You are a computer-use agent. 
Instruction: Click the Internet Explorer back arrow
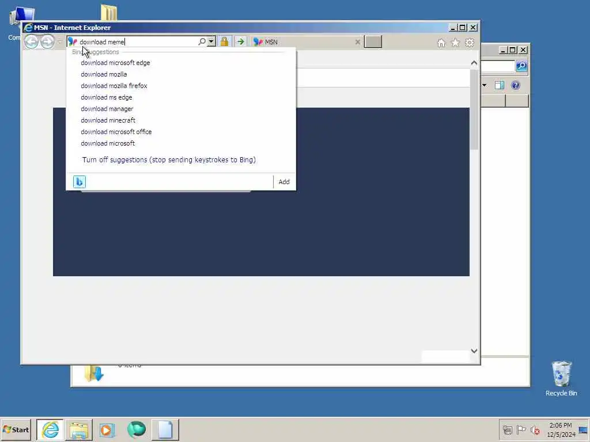[32, 41]
